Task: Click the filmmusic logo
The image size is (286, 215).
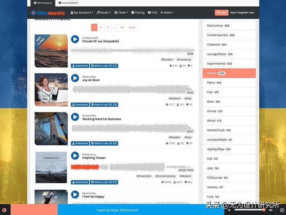Action: click(48, 13)
